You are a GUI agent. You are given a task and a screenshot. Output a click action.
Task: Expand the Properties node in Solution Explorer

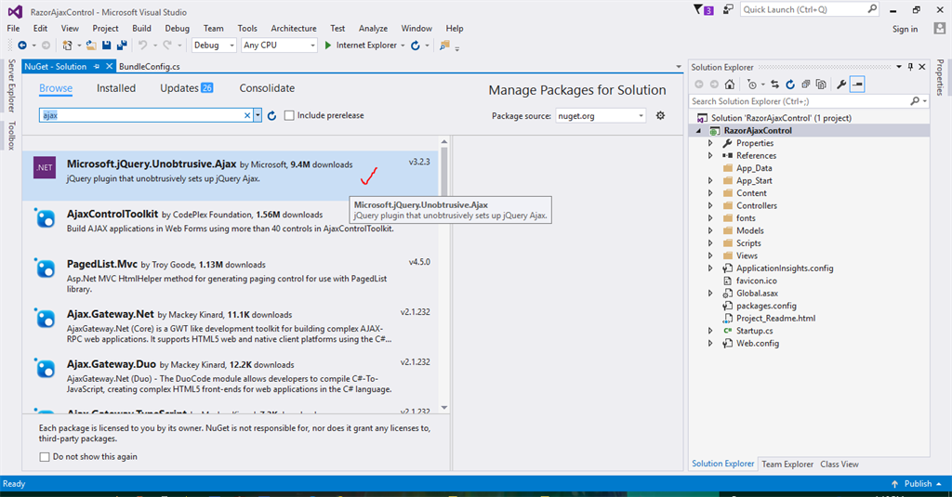(x=710, y=143)
